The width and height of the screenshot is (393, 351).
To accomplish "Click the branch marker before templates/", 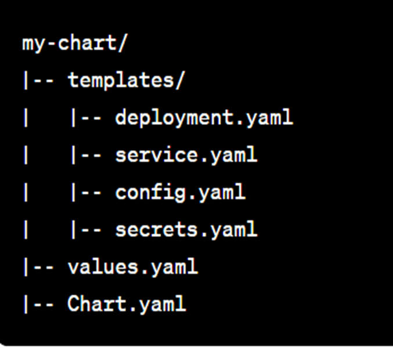I will [38, 80].
